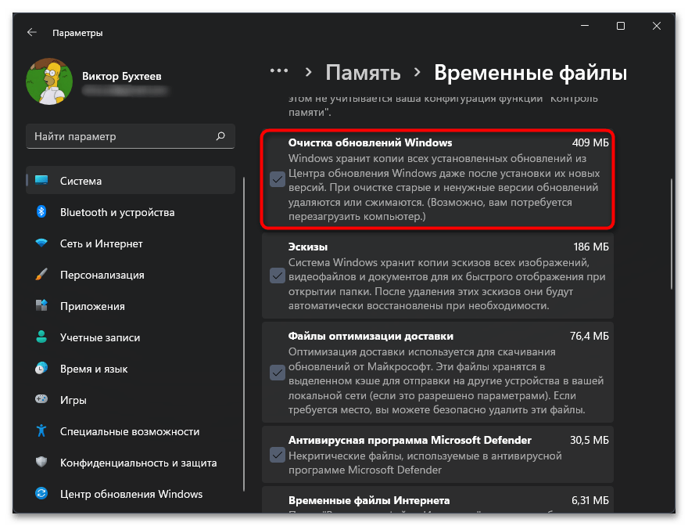Viewport: 688px width, 526px height.
Task: Click the 409 МБ size value
Action: click(x=590, y=142)
